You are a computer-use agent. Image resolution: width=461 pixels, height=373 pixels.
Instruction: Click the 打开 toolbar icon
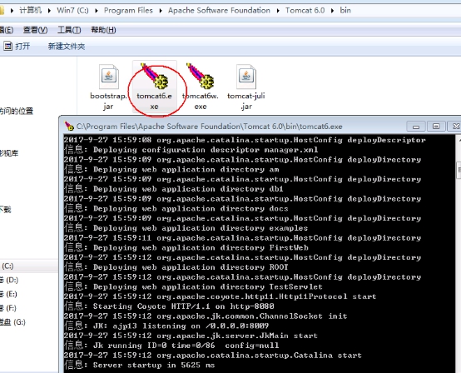click(x=8, y=46)
